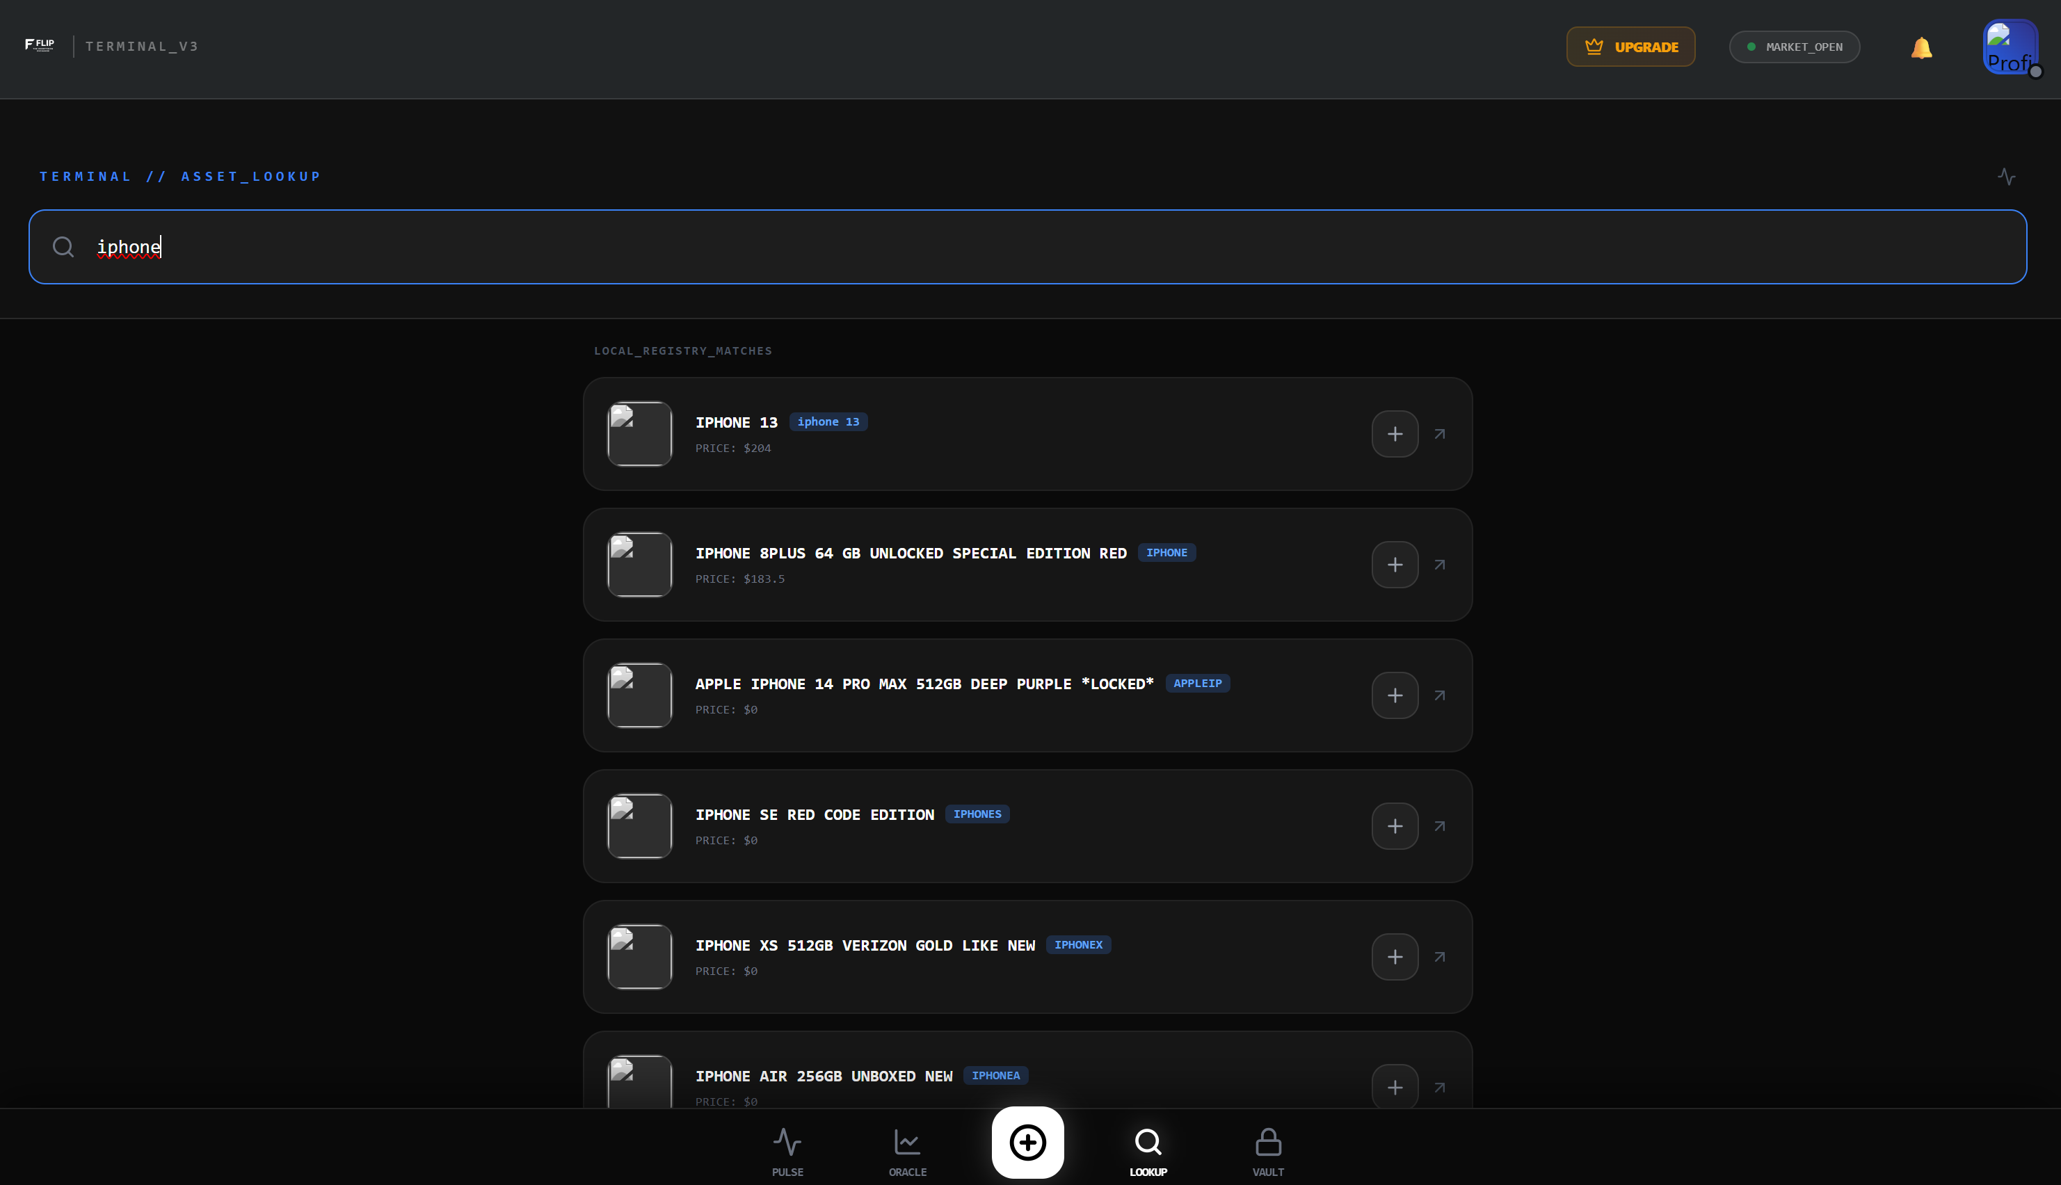Tap the central plus button in bottom bar
Screen dimensions: 2061x1185
pos(1027,1143)
